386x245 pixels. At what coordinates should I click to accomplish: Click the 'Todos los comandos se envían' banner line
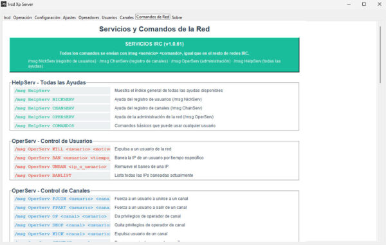154,53
